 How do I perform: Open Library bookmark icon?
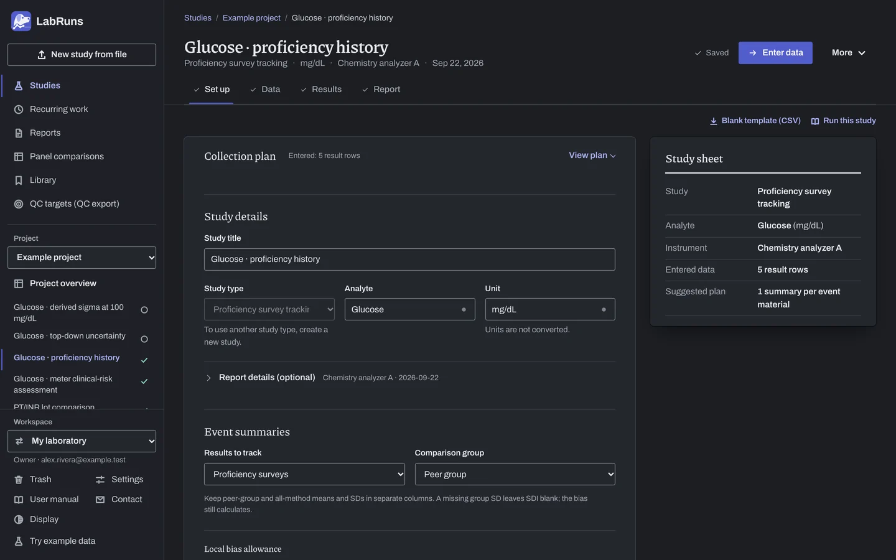(19, 180)
